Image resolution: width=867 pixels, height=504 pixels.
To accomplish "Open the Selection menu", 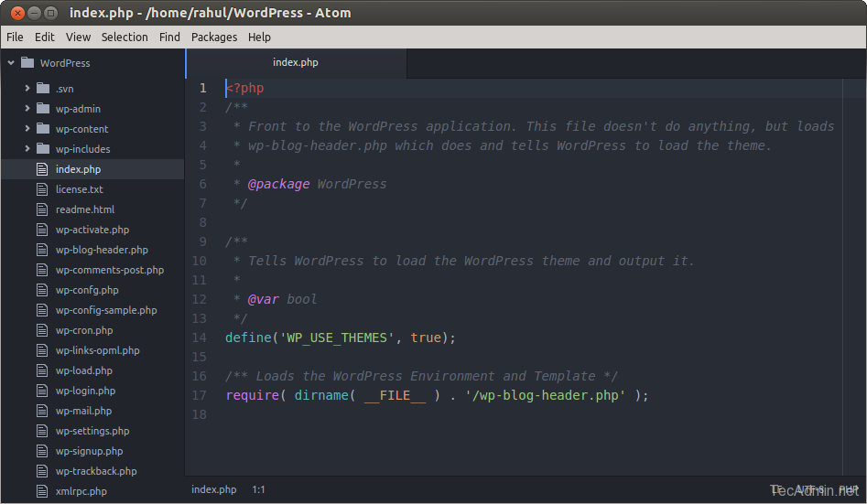I will 125,37.
